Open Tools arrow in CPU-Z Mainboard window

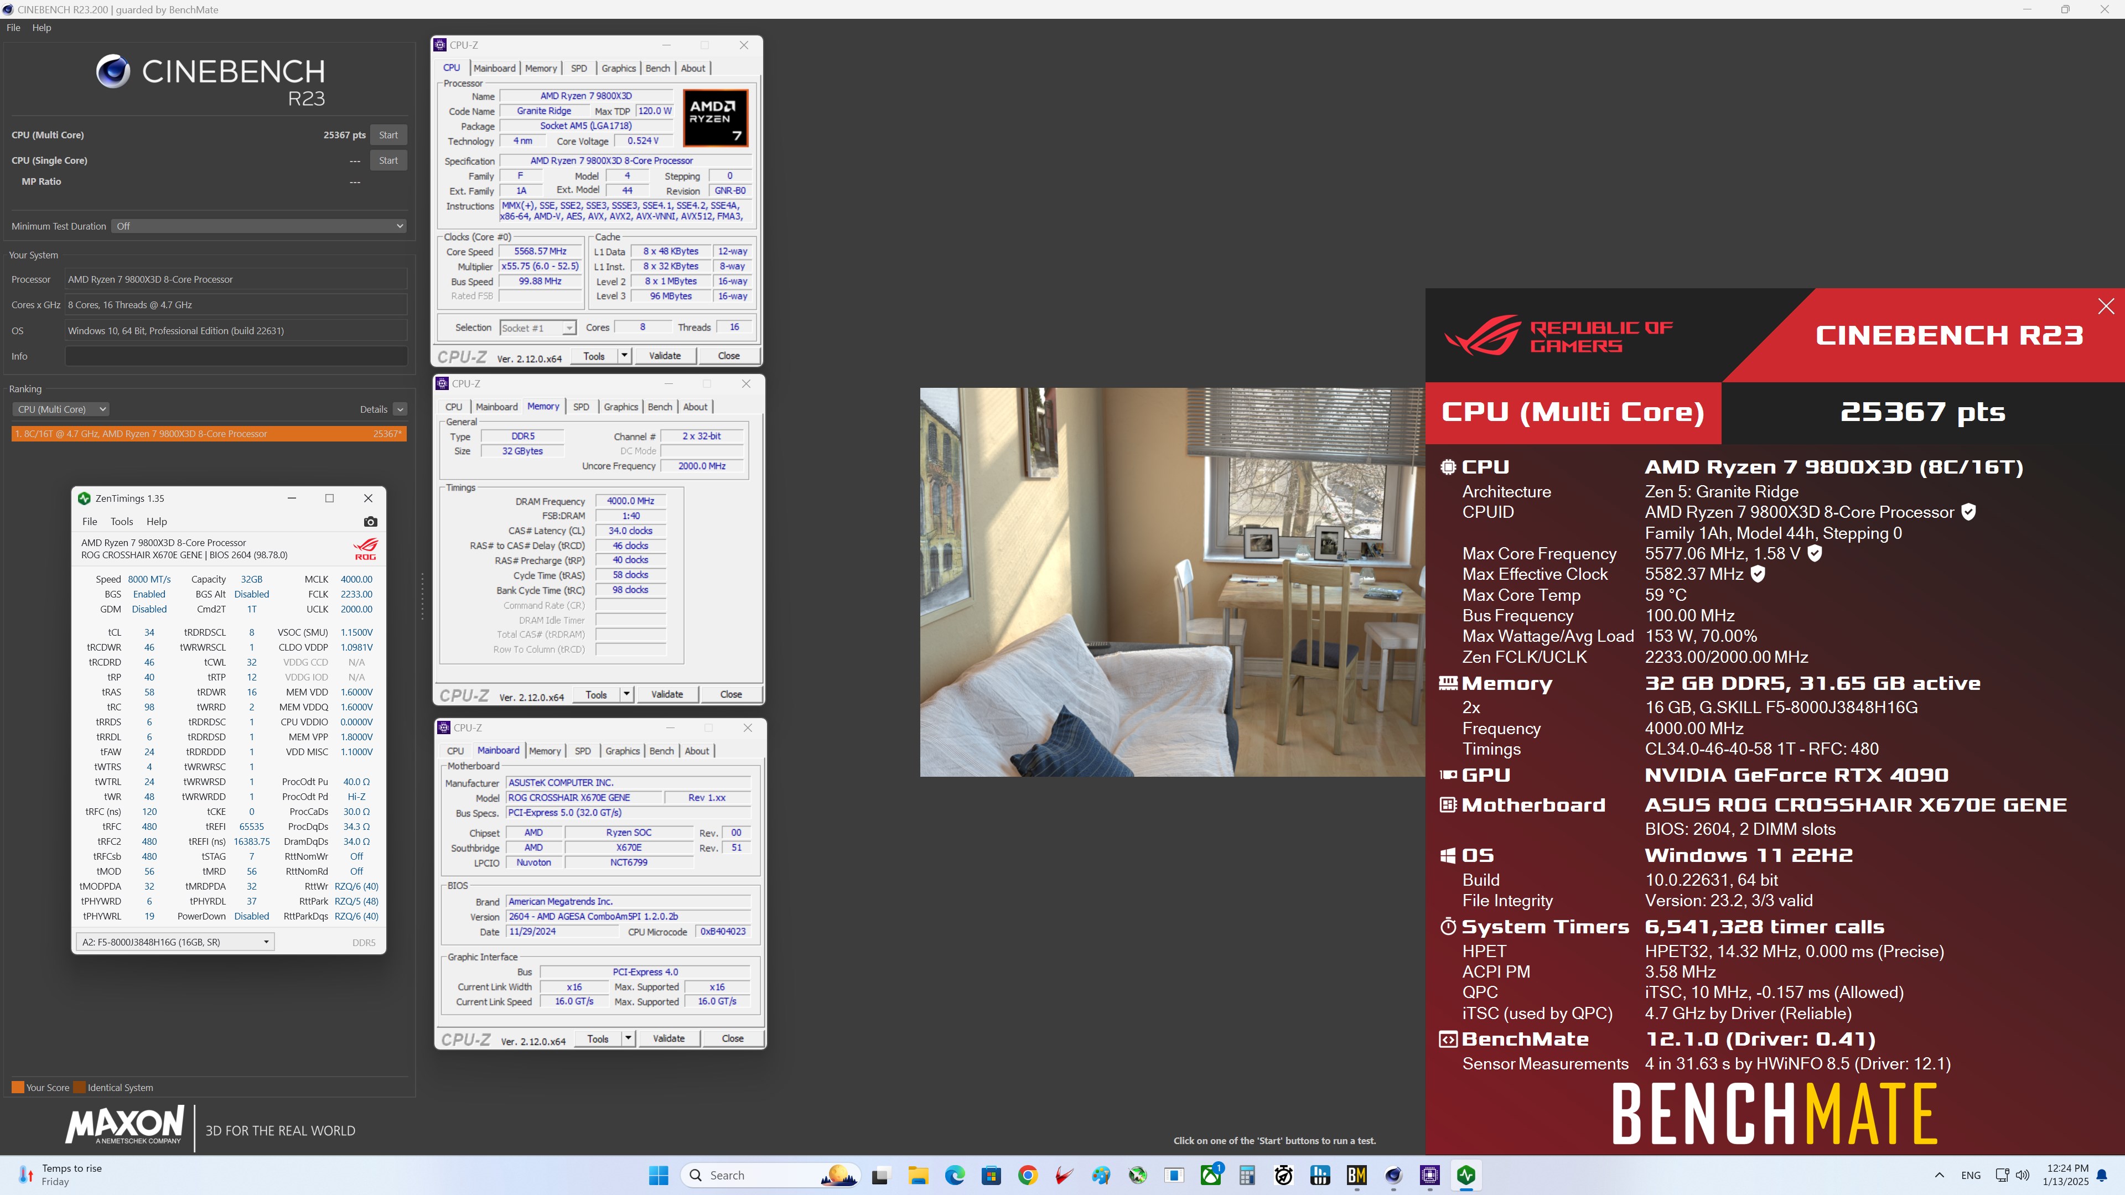629,1038
